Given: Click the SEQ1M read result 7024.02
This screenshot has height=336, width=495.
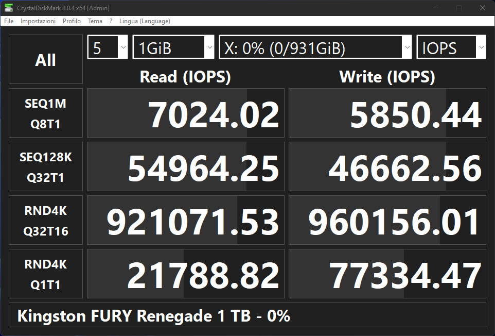Looking at the screenshot, I should pos(186,113).
